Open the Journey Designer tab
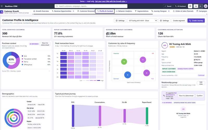The width and height of the screenshot is (208, 130). tap(160, 11)
